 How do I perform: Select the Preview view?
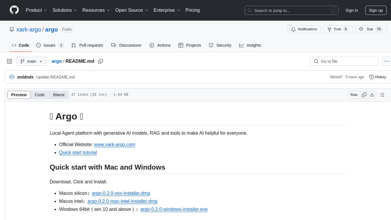[x=19, y=95]
